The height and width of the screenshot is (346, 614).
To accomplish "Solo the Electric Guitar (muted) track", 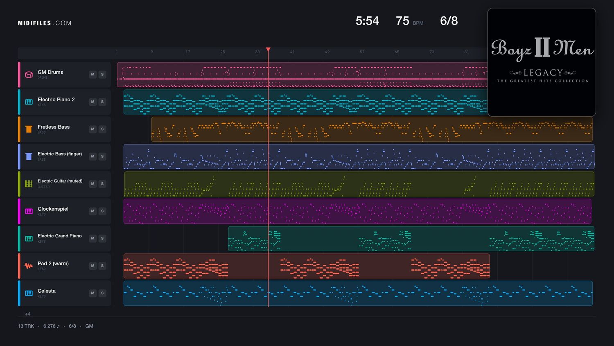I will [102, 184].
